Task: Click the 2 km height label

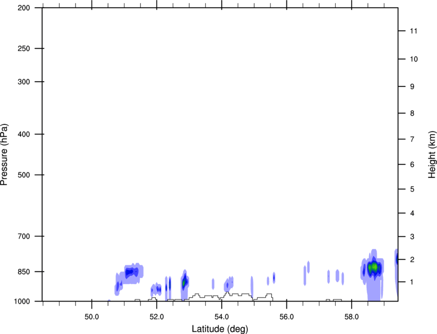Action: tap(412, 259)
